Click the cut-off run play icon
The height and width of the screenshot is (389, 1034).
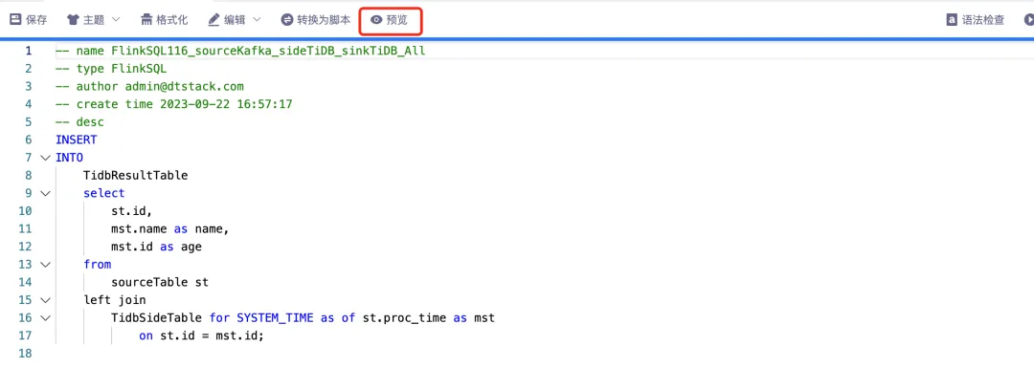(x=1029, y=20)
